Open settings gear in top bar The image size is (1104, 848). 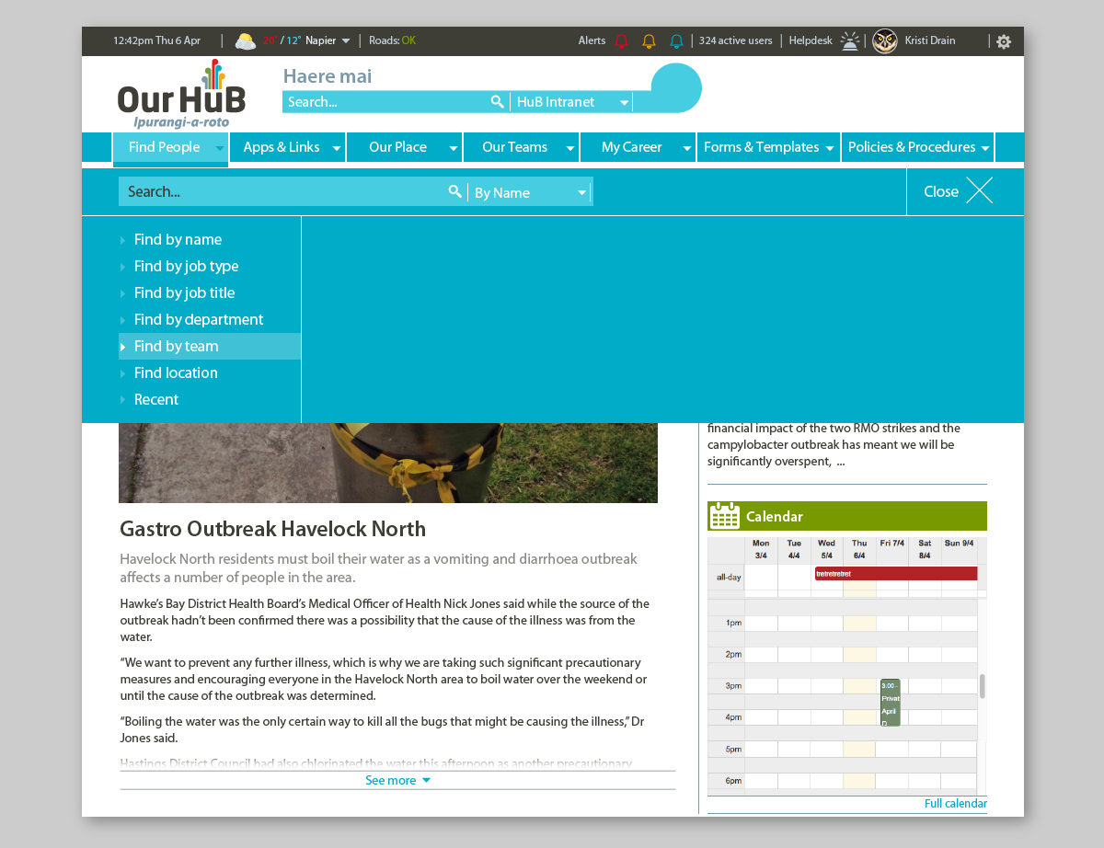click(x=1004, y=41)
